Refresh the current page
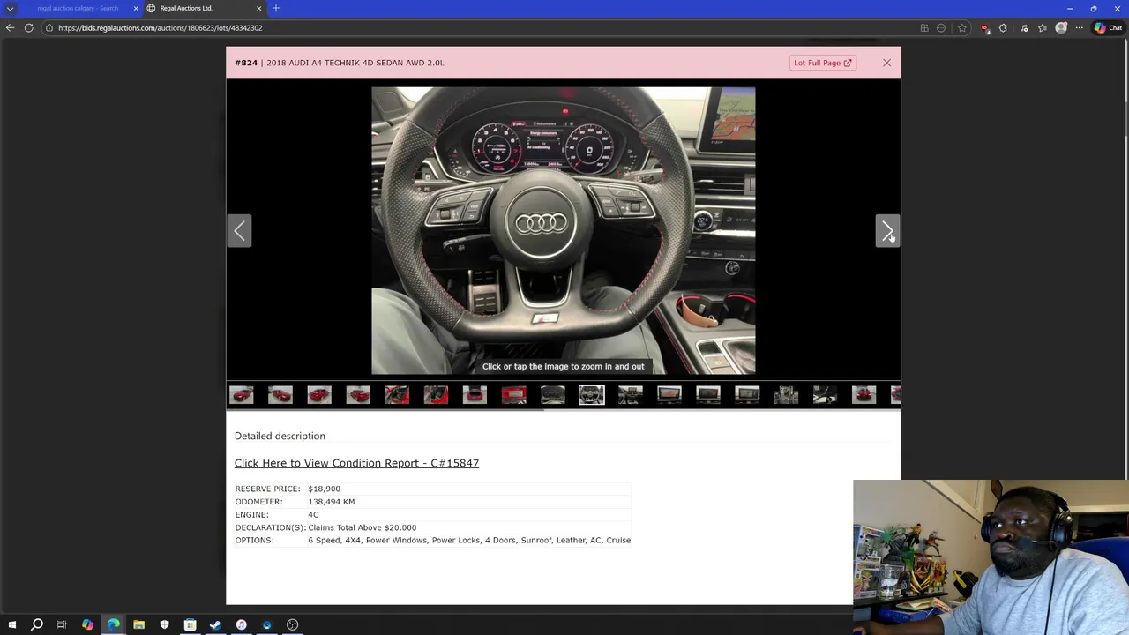 point(28,27)
